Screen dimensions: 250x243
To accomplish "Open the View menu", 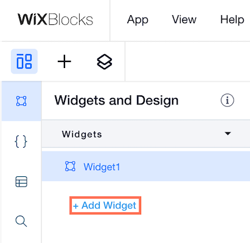I will pos(184,19).
